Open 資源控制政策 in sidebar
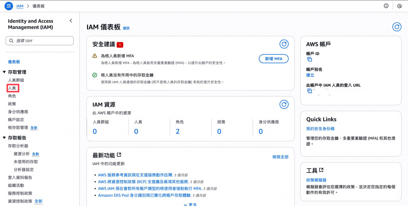 pyautogui.click(x=20, y=201)
